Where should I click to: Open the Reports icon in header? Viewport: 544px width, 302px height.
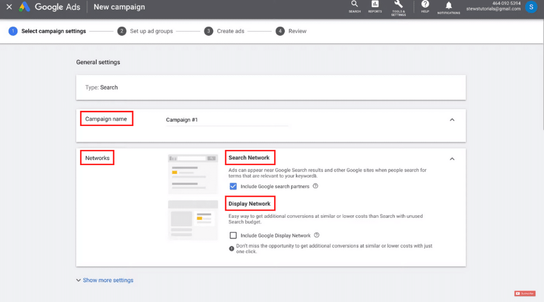pos(375,7)
